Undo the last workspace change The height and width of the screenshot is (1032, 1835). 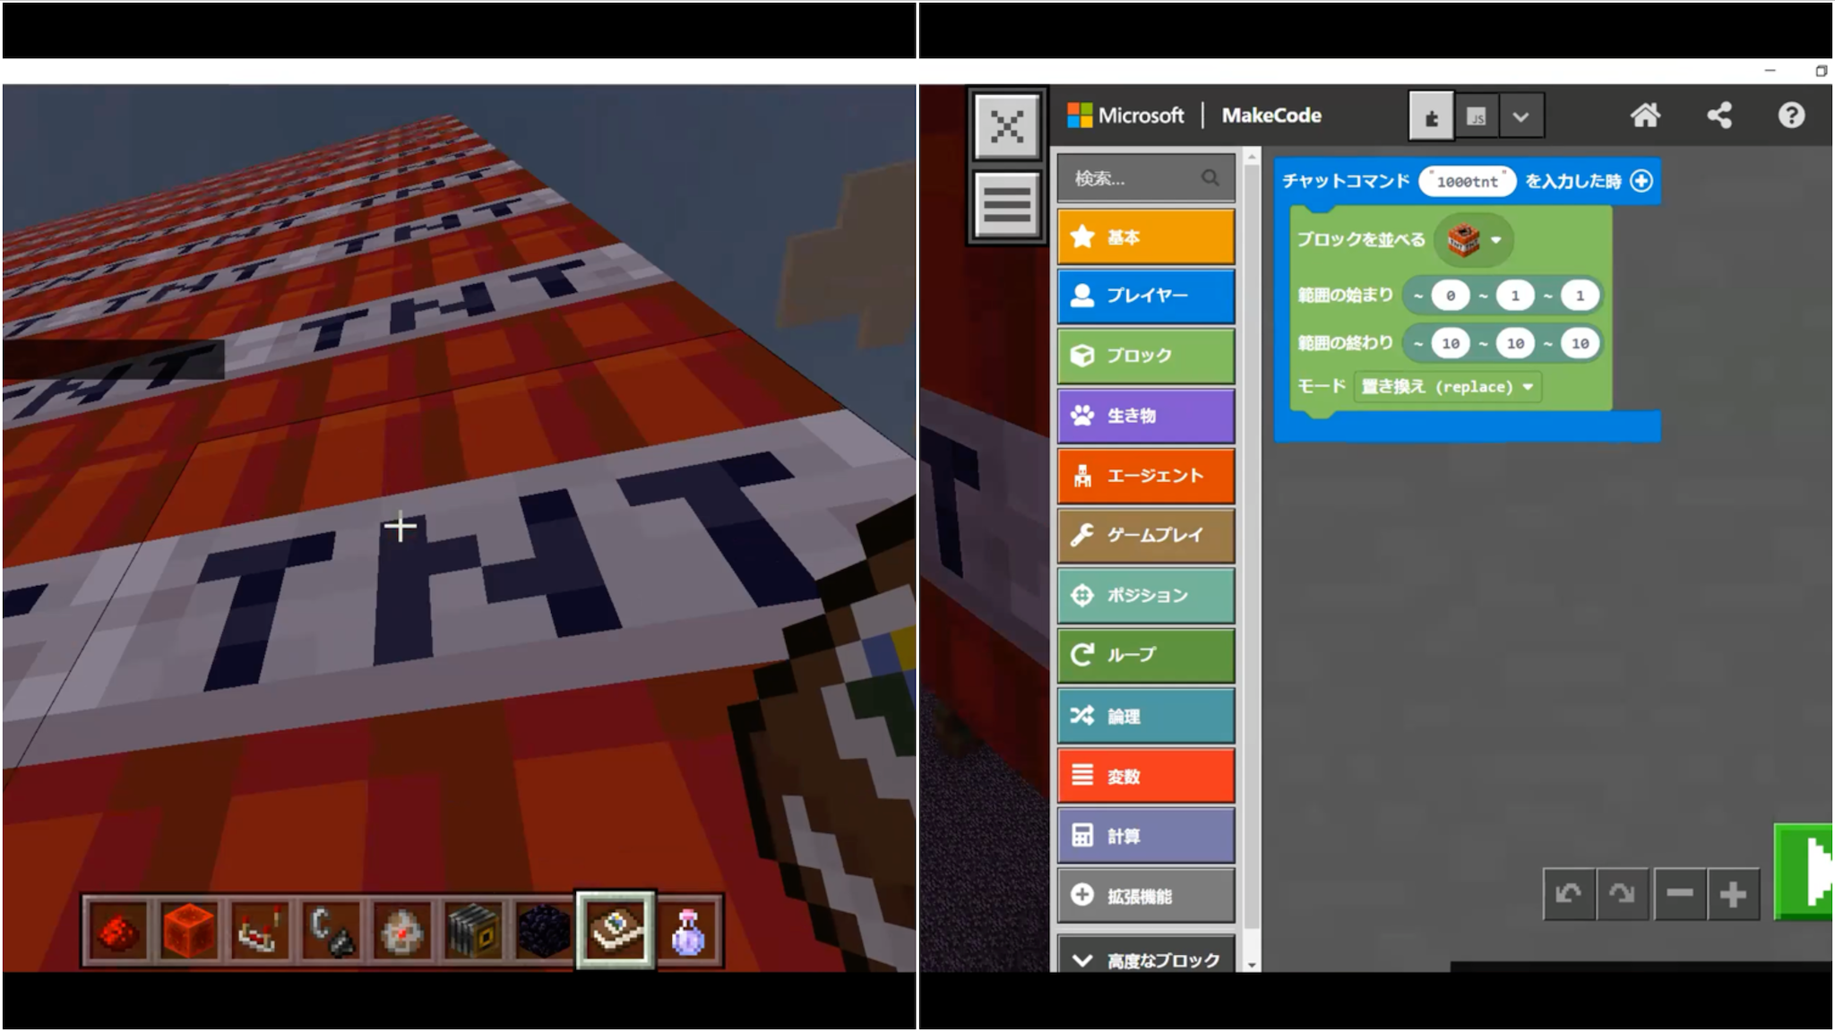click(1569, 894)
